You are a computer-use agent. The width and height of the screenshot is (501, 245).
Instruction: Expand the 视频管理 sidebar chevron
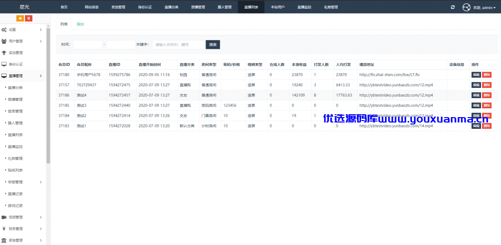(41, 217)
